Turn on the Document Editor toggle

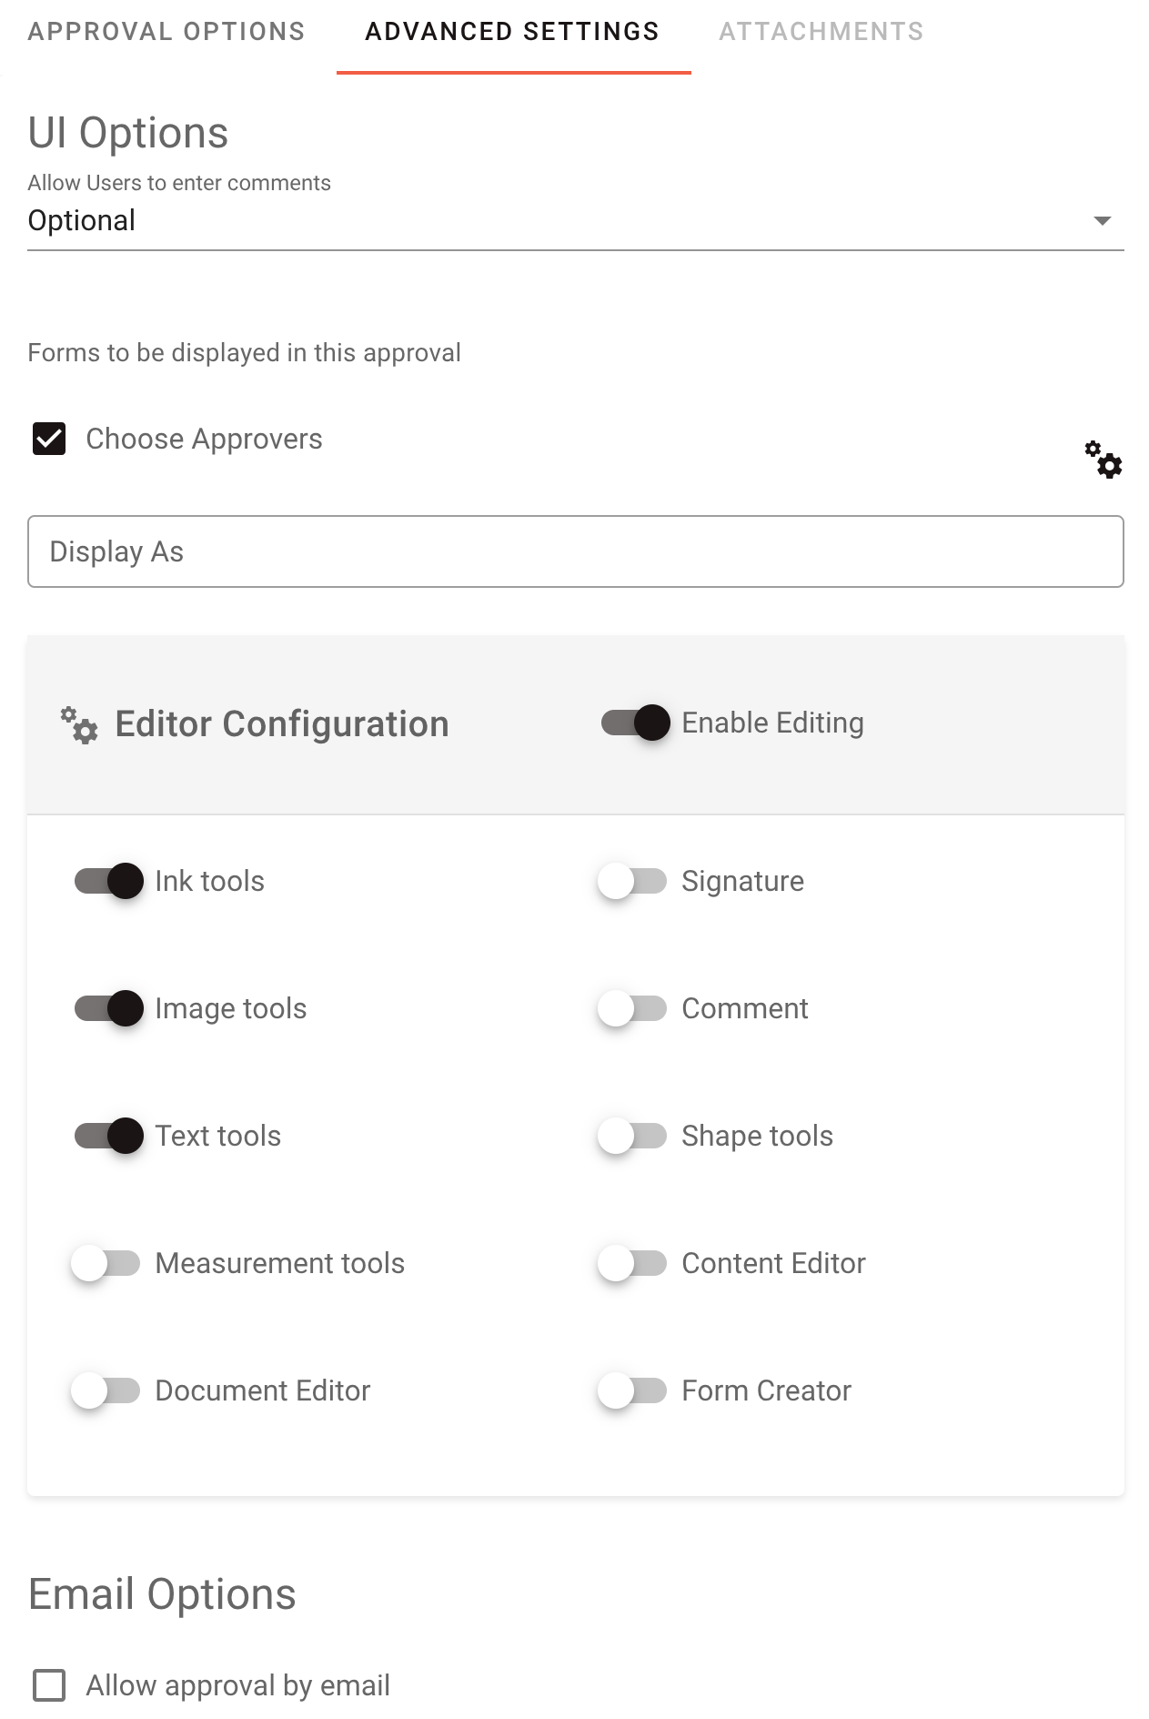coord(107,1390)
